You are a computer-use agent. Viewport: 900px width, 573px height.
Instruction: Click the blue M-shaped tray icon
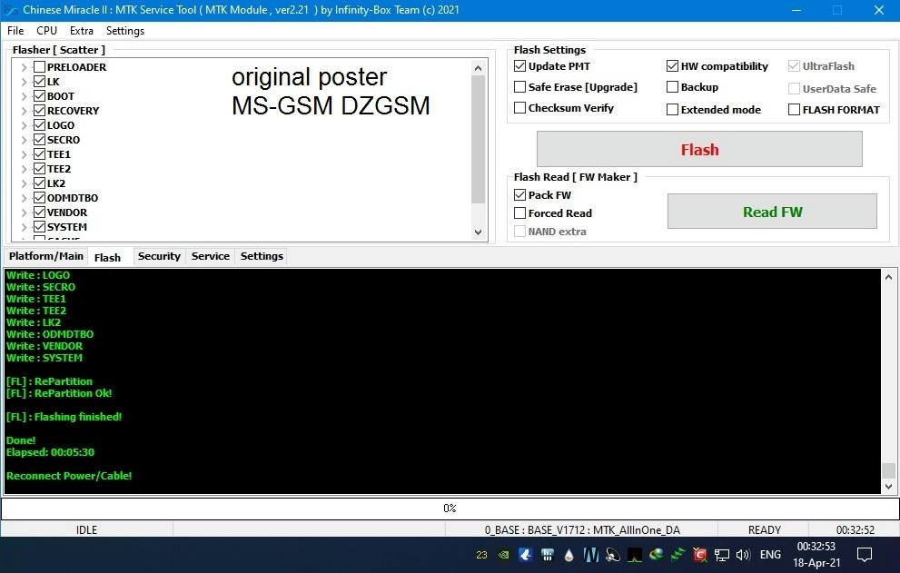click(x=590, y=555)
